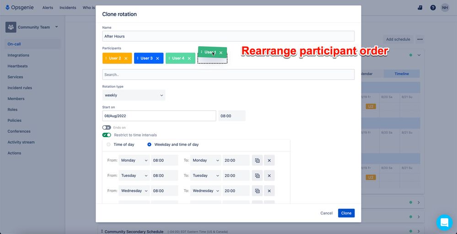This screenshot has height=234, width=457.
Task: Delete the Tuesday time interval row
Action: point(269,175)
